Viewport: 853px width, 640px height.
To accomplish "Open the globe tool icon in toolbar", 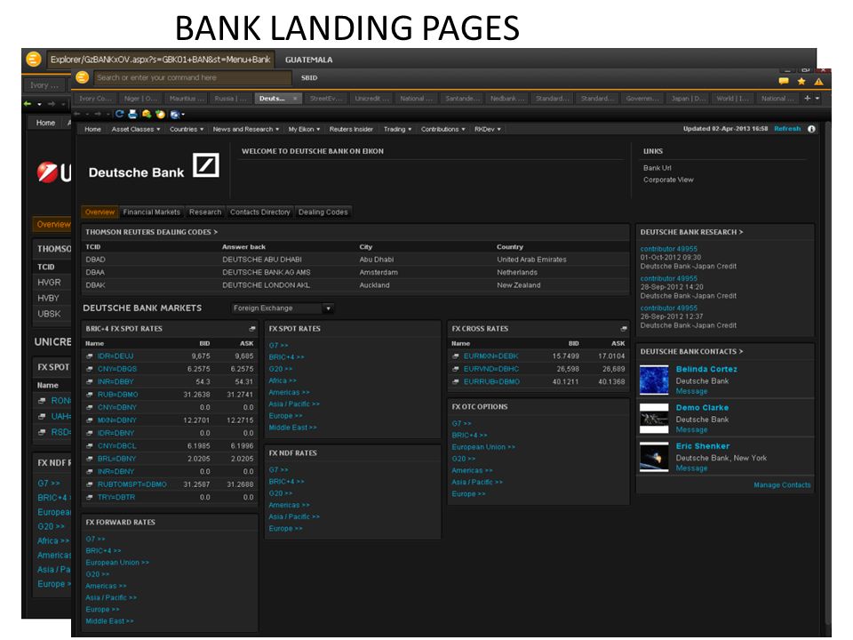I will (175, 115).
